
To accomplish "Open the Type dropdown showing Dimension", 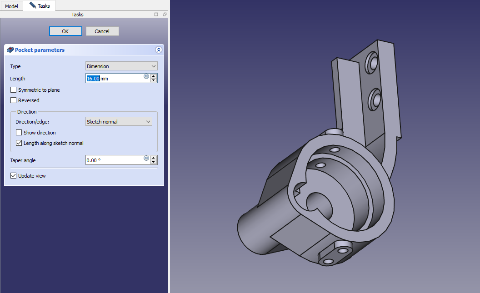I will (121, 66).
